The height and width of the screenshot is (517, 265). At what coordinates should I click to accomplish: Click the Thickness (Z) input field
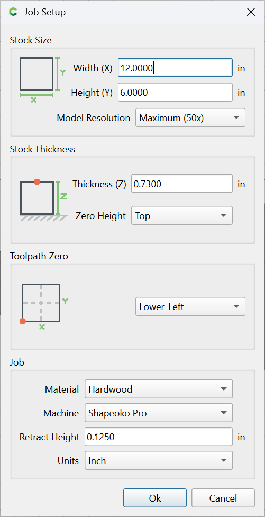182,184
